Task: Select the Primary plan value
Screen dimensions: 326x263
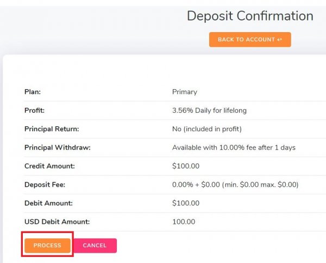Action: point(185,92)
